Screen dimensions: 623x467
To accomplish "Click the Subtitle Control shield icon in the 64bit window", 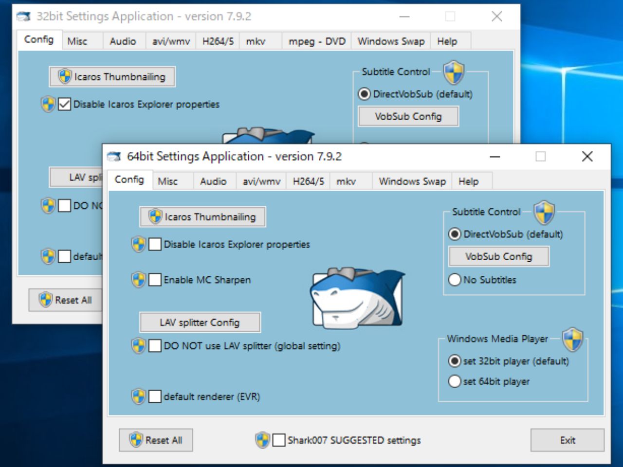I will click(x=544, y=213).
